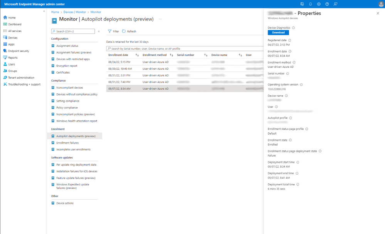This screenshot has width=385, height=234.
Task: Select the 09/07/22, 8:34 AM deployment row
Action: (x=185, y=89)
